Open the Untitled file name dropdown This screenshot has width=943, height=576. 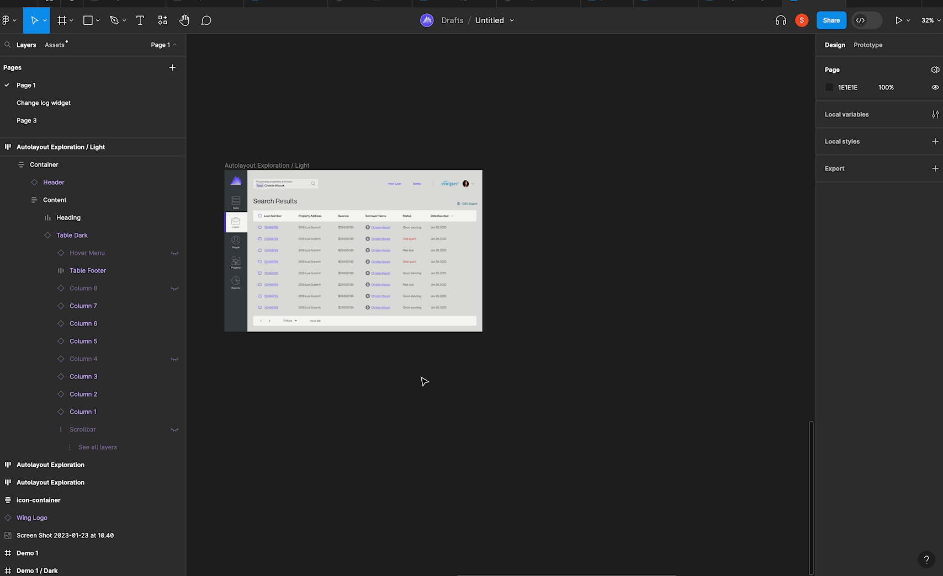click(511, 20)
